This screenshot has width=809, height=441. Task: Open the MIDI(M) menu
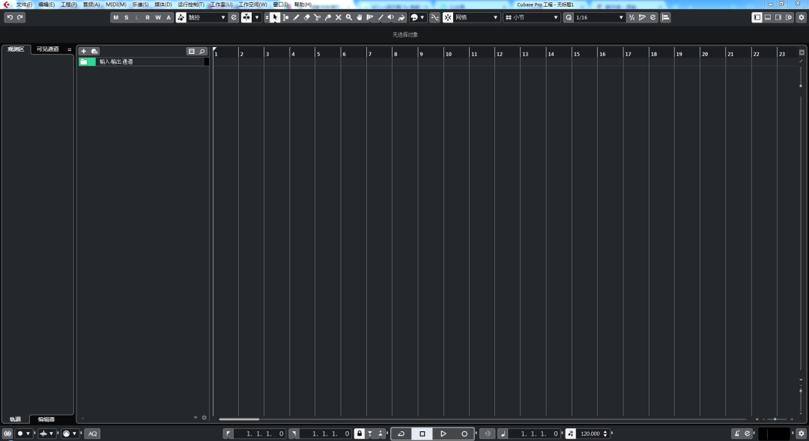[x=116, y=4]
